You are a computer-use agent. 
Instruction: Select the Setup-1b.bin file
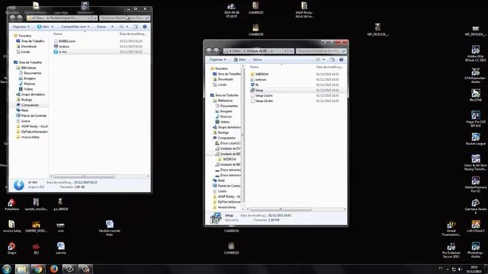click(264, 101)
